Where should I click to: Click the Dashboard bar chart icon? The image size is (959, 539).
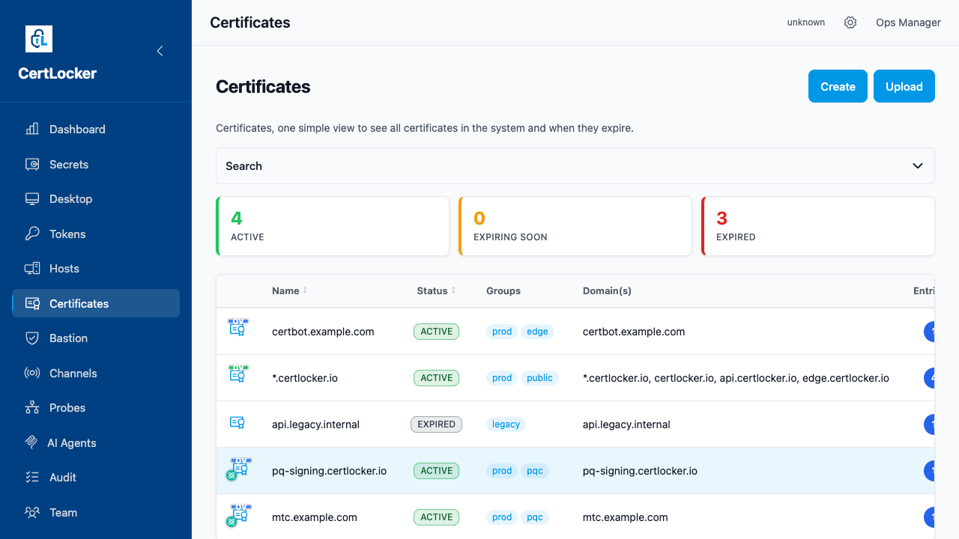click(x=32, y=129)
